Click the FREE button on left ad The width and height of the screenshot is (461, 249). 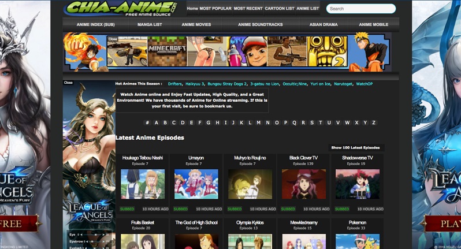18,224
